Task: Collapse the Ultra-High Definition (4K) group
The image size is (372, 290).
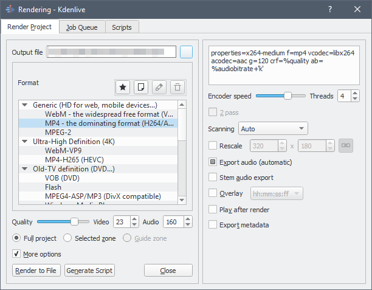Action: (x=24, y=141)
